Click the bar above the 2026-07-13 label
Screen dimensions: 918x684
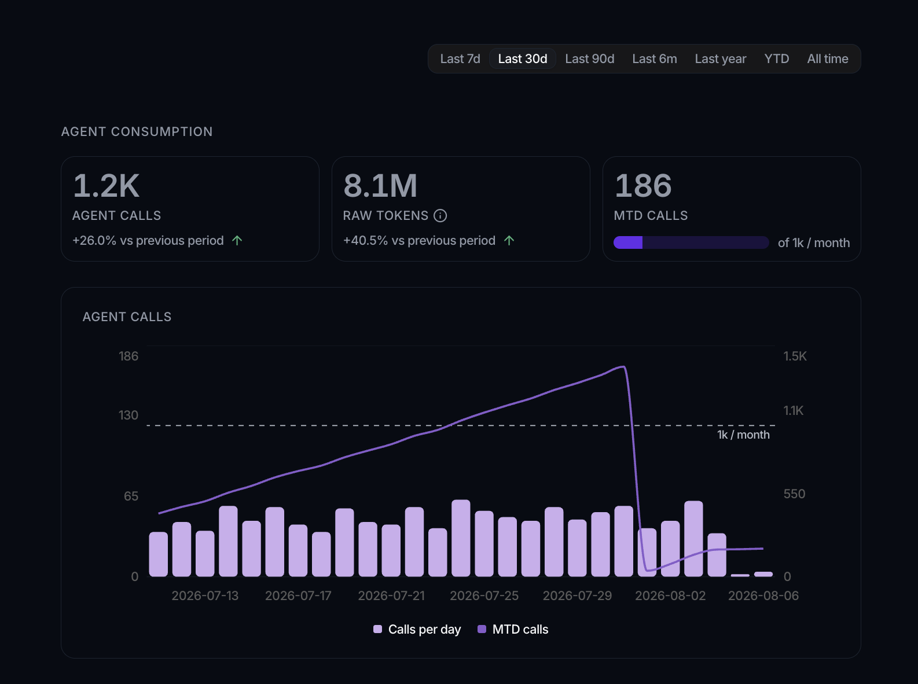coord(205,554)
